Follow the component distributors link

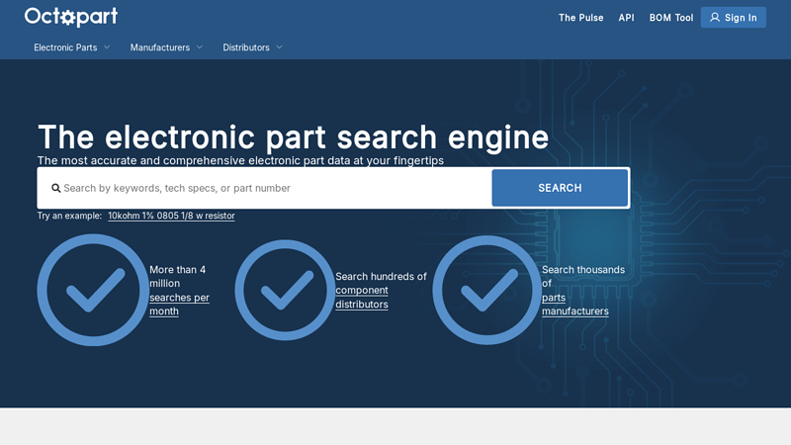[362, 298]
